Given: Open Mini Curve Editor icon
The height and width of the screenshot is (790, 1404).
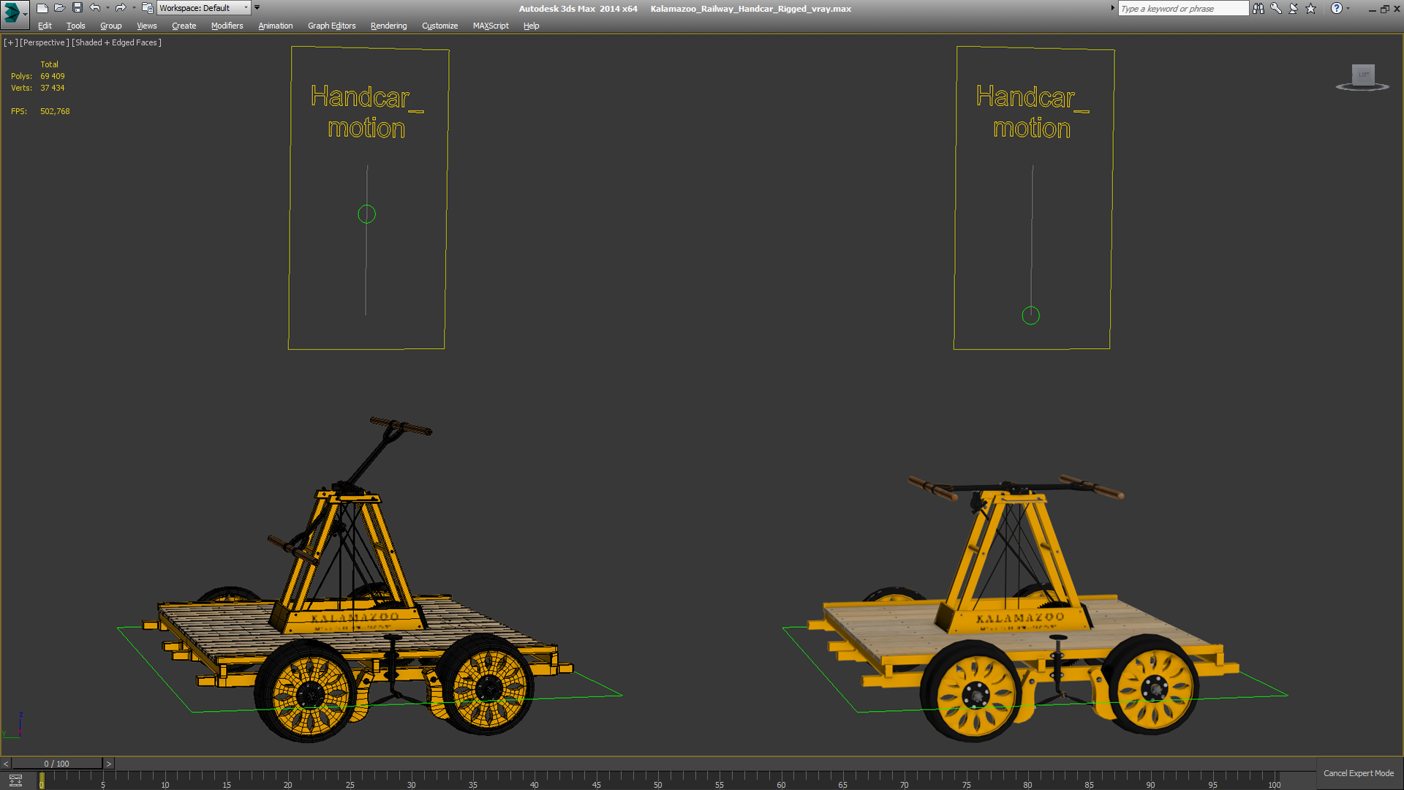Looking at the screenshot, I should pos(15,780).
